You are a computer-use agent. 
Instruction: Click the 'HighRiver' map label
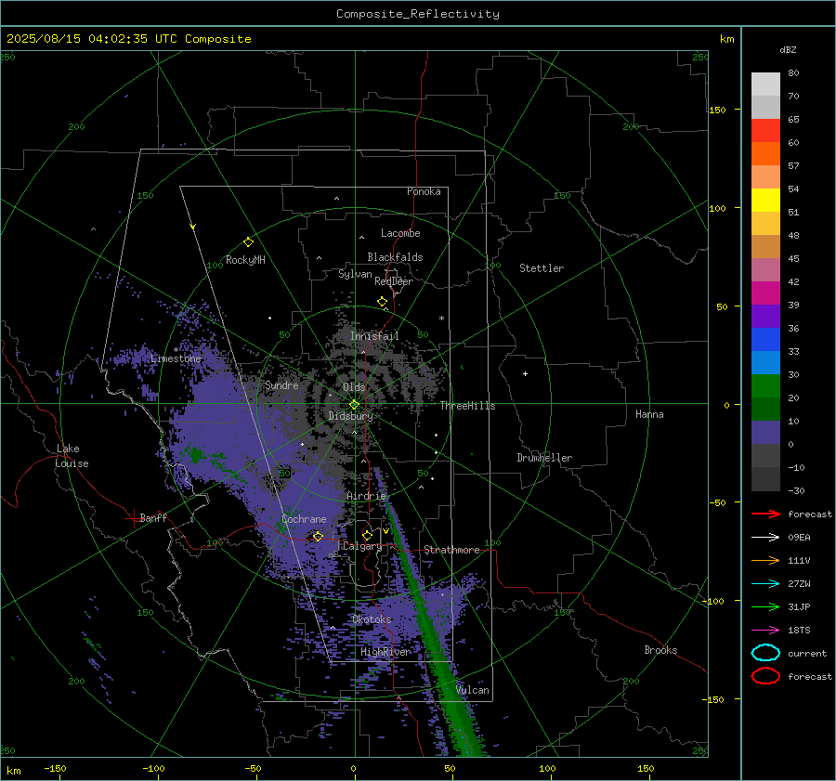385,652
